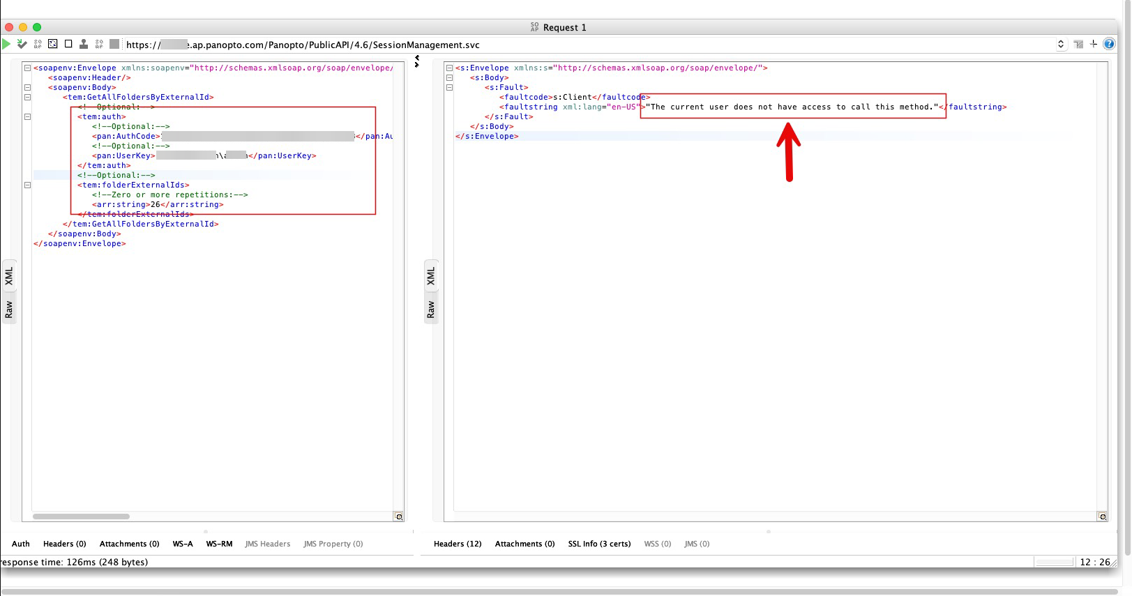
Task: Collapse the tem:GetAllFoldersByExternalId node
Action: click(27, 97)
